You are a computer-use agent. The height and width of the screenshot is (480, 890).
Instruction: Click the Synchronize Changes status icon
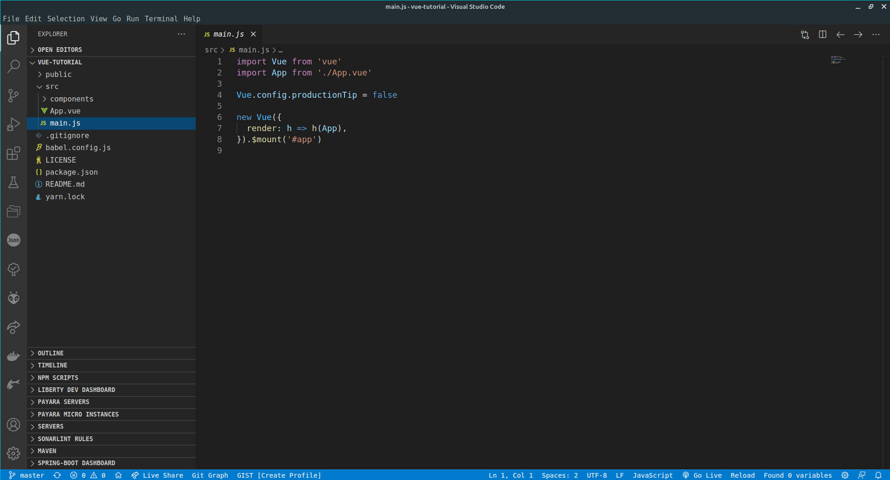(57, 475)
